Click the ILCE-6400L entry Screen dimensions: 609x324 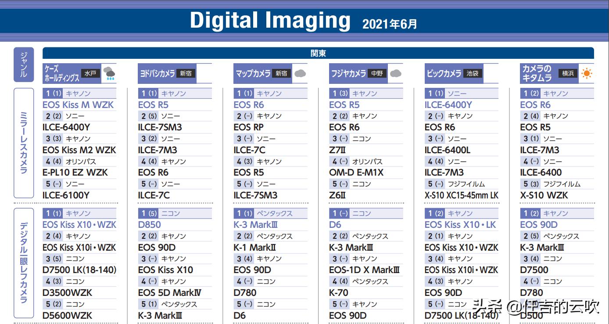[448, 150]
